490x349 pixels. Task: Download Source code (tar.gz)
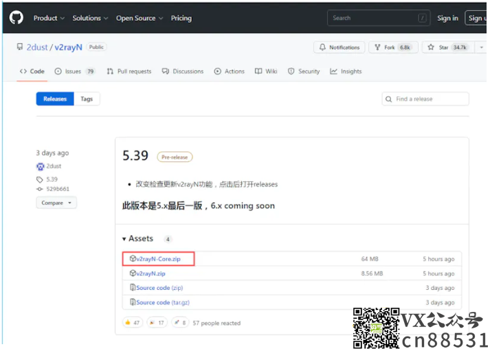163,302
